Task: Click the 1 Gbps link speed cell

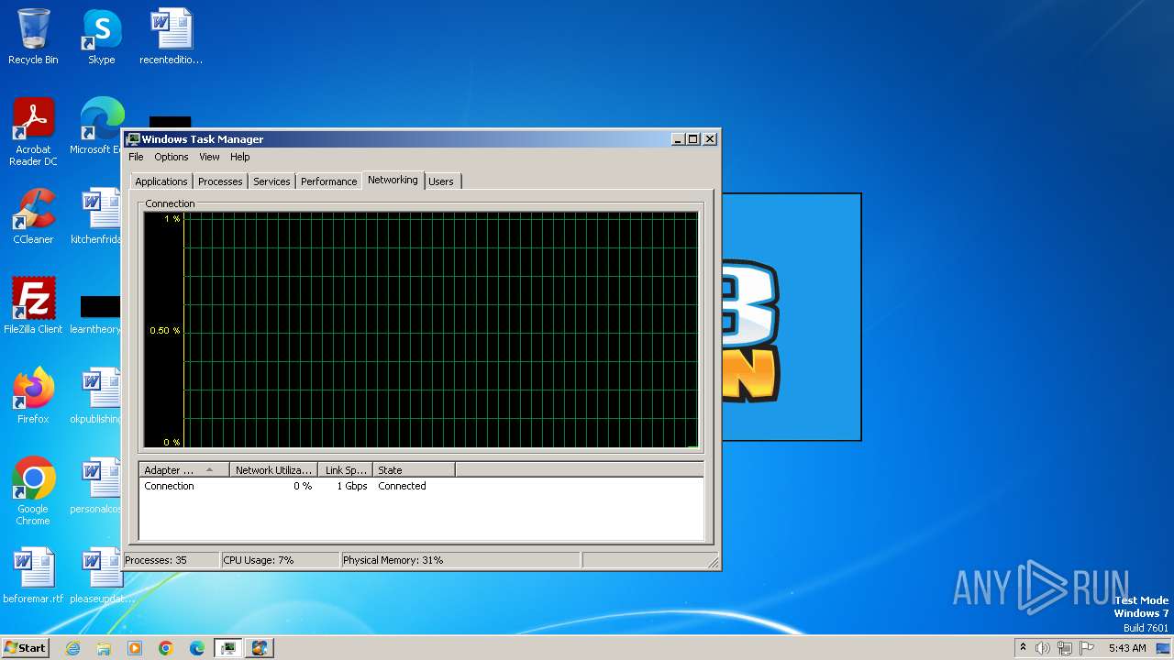Action: tap(352, 486)
